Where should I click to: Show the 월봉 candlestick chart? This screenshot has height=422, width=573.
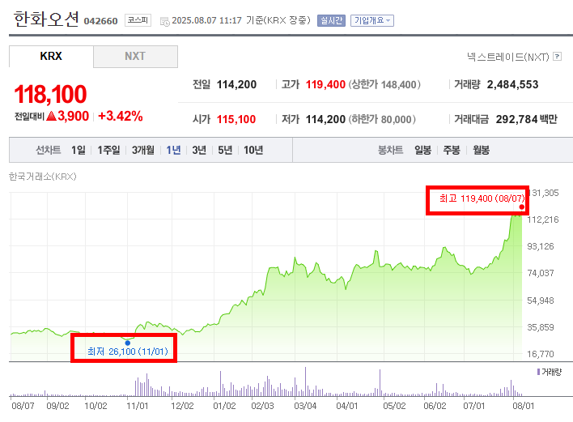tap(481, 150)
